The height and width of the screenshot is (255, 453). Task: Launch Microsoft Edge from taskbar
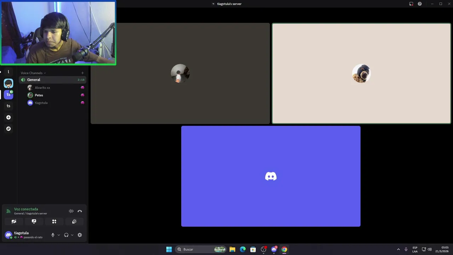pos(243,249)
